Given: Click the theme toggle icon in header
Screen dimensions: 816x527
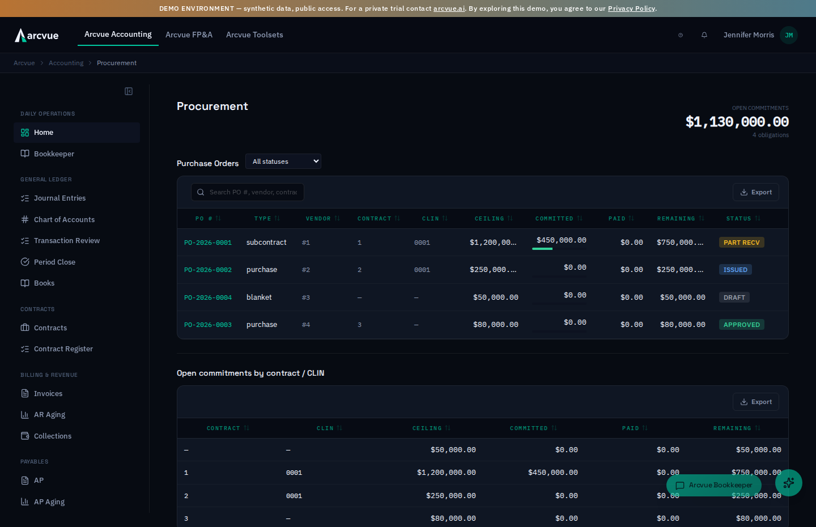Looking at the screenshot, I should [681, 35].
